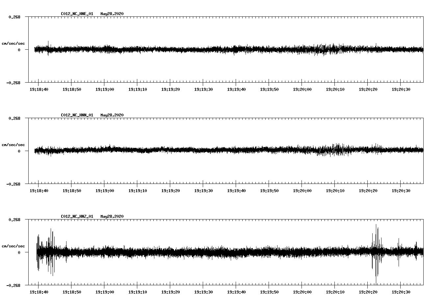Click 19:19:10 tick label below HNZ trace
447x304 pixels.
point(138,292)
